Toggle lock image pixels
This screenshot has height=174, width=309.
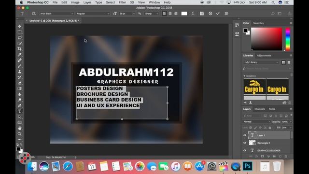tap(255, 128)
